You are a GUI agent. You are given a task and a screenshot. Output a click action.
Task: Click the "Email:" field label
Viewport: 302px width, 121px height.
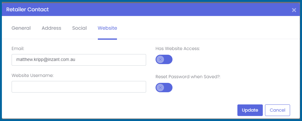point(18,48)
